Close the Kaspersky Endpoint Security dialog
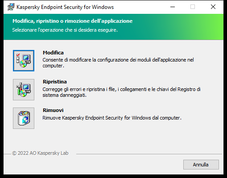This screenshot has height=178, width=227. coord(213,7)
